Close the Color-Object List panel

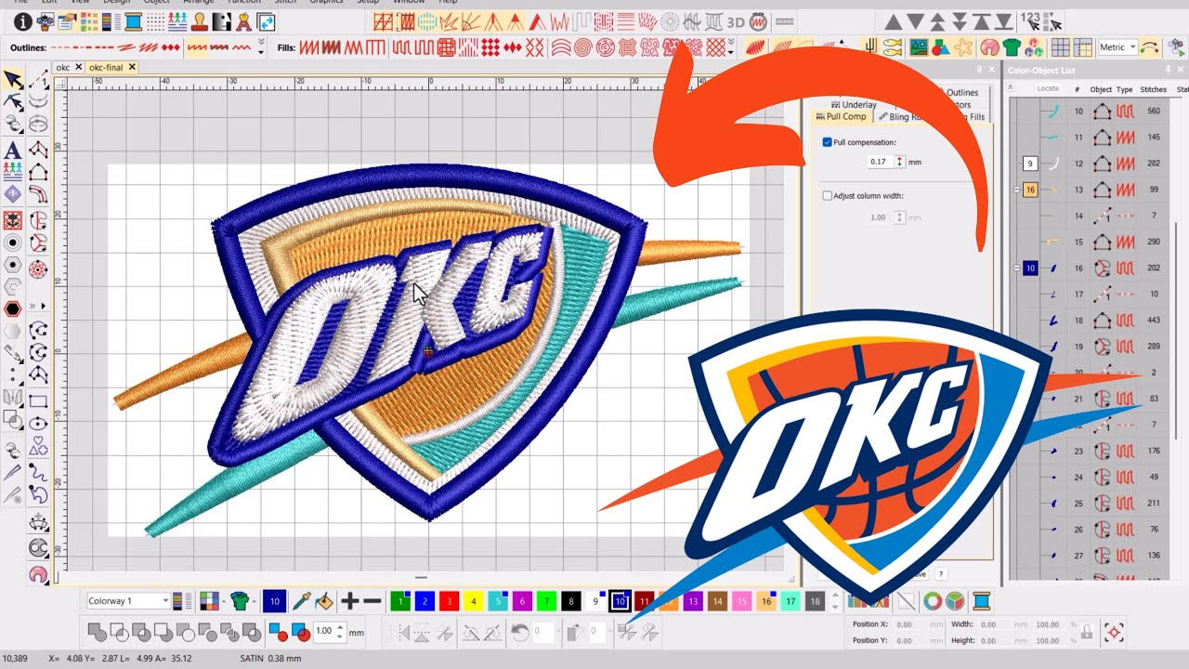[1180, 70]
